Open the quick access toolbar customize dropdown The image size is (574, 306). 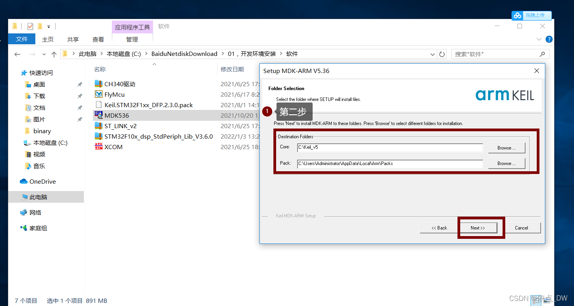point(49,27)
